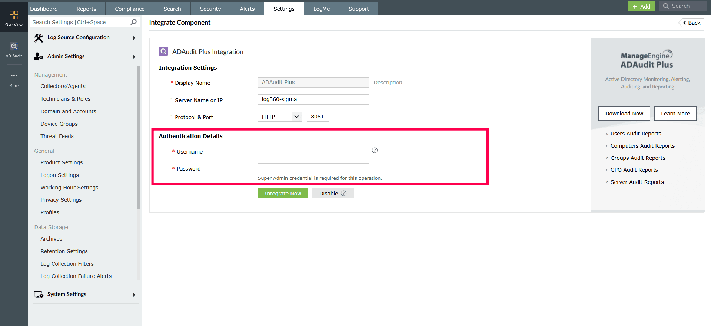Click the Back button
Viewport: 711px width, 326px height.
[x=692, y=23]
